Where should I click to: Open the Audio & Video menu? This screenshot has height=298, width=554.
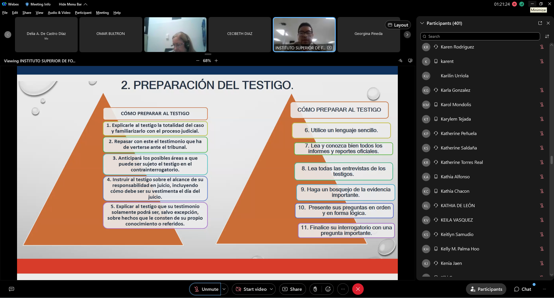(x=59, y=13)
